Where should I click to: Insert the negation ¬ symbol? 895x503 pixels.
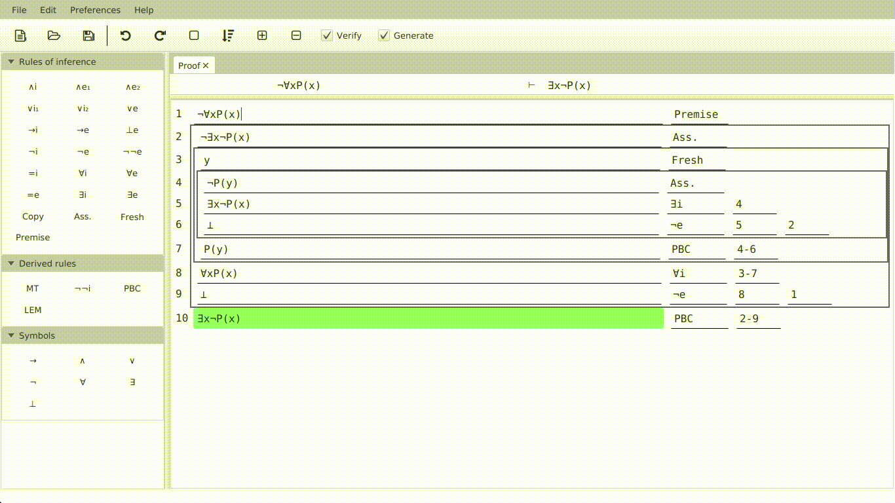point(33,382)
